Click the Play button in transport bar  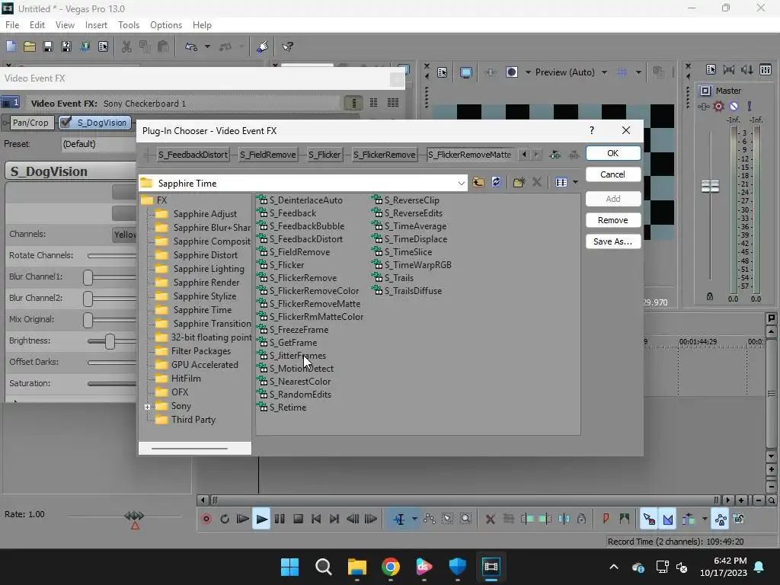point(261,519)
